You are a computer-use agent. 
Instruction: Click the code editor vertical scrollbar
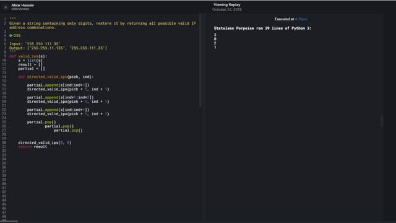pos(200,61)
